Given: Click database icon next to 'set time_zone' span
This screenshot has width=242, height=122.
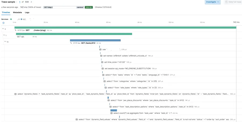Looking at the screenshot, I should click(102, 62).
